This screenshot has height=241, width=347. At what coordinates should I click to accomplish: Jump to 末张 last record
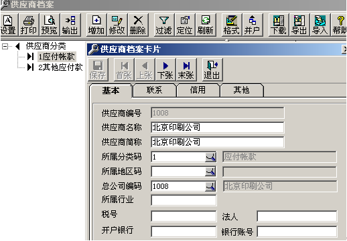(x=186, y=69)
